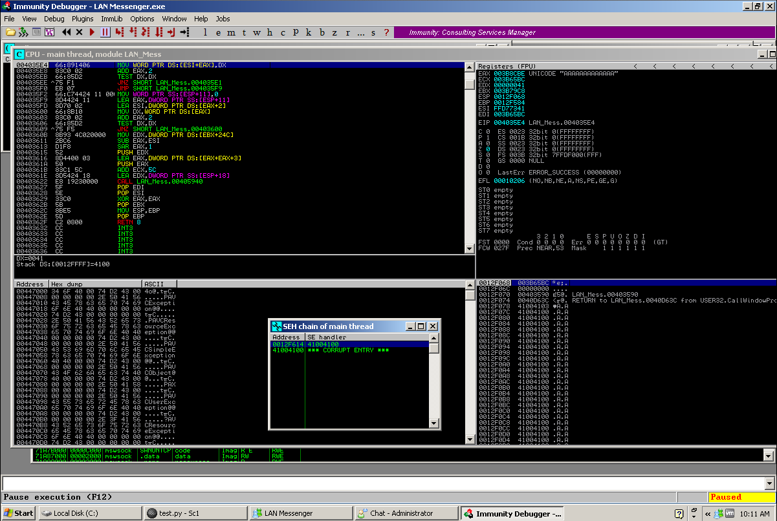Image resolution: width=777 pixels, height=521 pixels.
Task: Click the Python shell window icon
Action: point(36,32)
